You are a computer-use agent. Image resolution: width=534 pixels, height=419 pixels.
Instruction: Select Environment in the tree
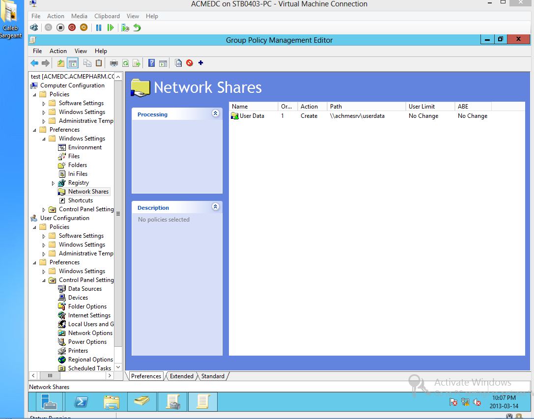pyautogui.click(x=85, y=147)
